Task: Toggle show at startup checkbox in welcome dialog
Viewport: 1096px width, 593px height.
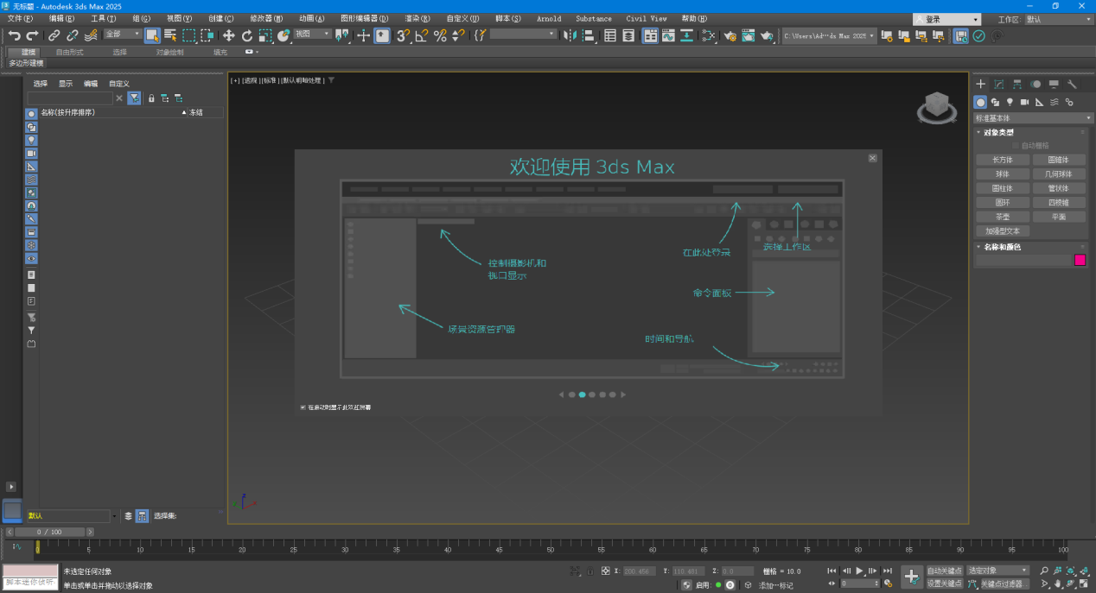Action: click(x=303, y=407)
